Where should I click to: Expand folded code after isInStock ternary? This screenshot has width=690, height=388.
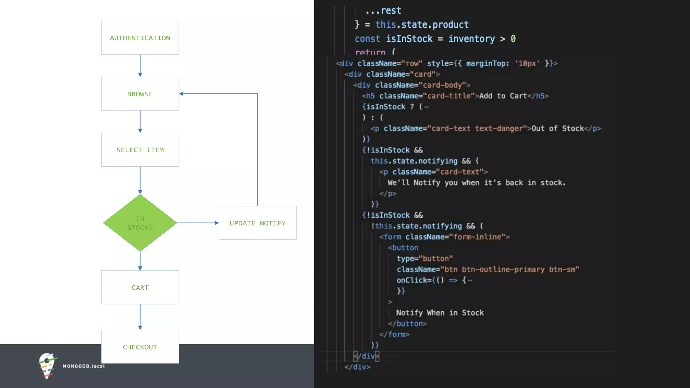tap(427, 107)
